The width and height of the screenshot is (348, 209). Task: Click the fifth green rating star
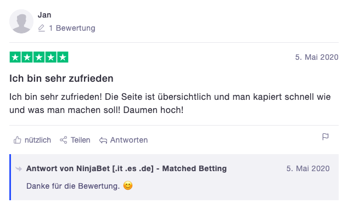(63, 57)
